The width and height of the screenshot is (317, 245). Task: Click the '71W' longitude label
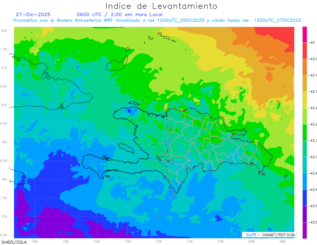click(x=189, y=241)
